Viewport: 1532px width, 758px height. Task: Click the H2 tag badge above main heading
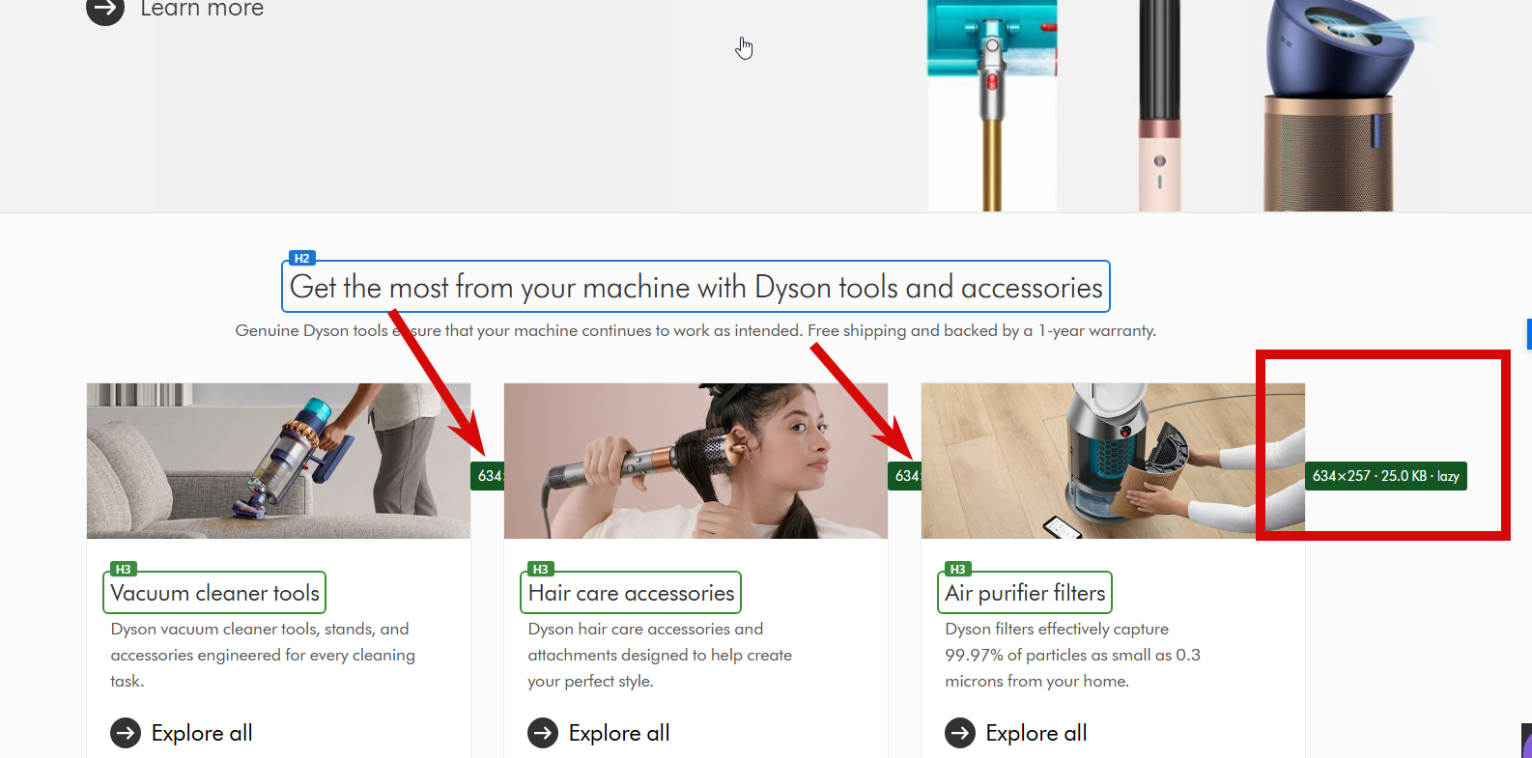point(302,258)
